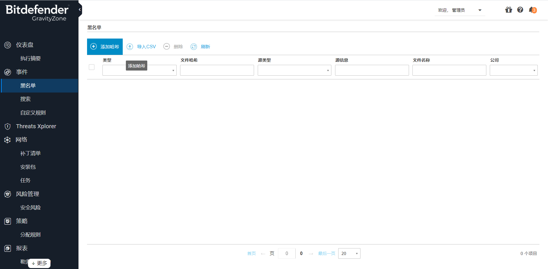
Task: Click the 最后一页 last page link
Action: click(x=327, y=254)
